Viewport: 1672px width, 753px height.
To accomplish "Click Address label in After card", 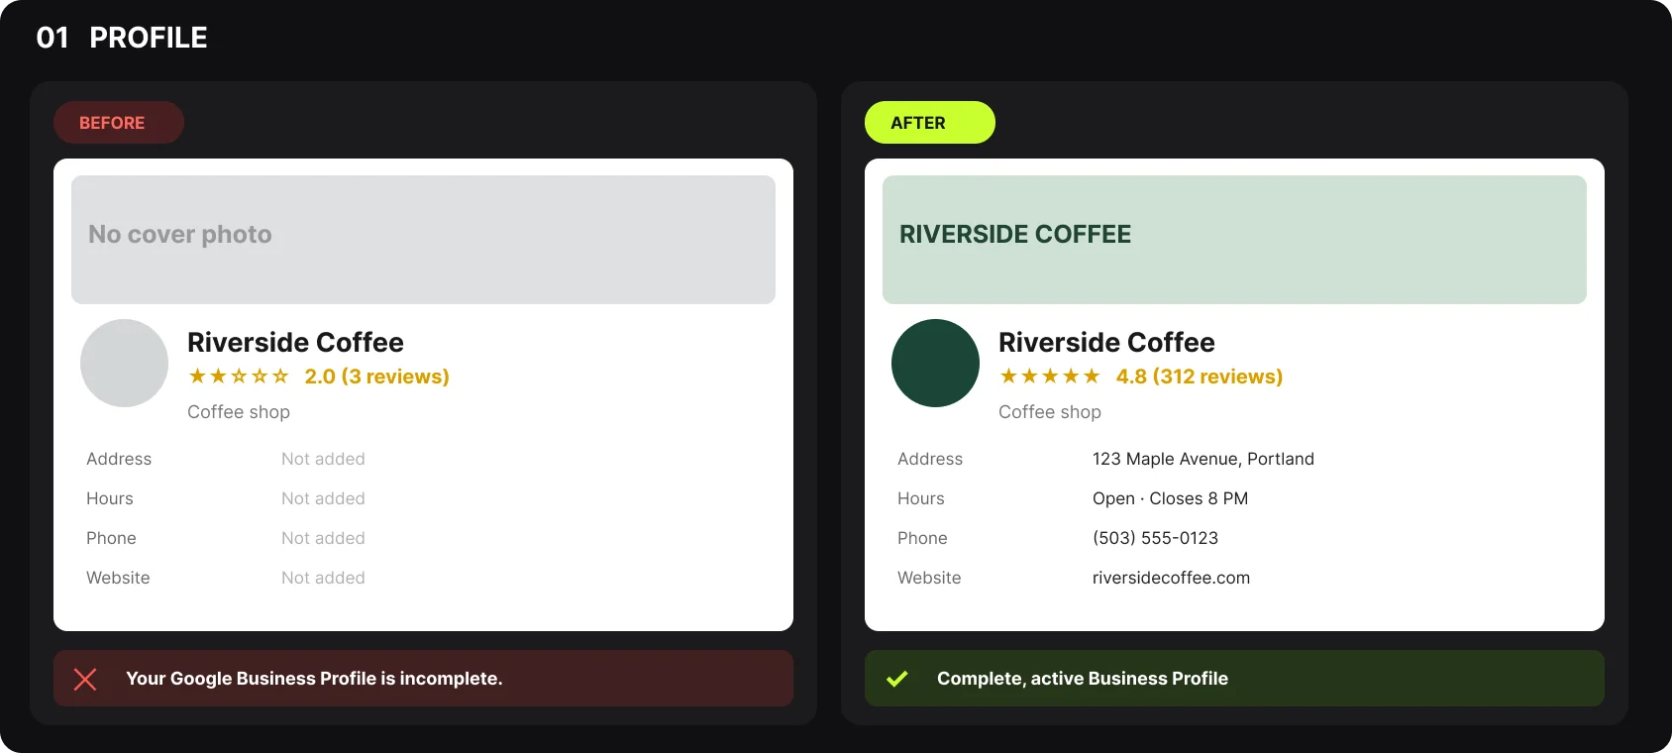I will point(930,459).
